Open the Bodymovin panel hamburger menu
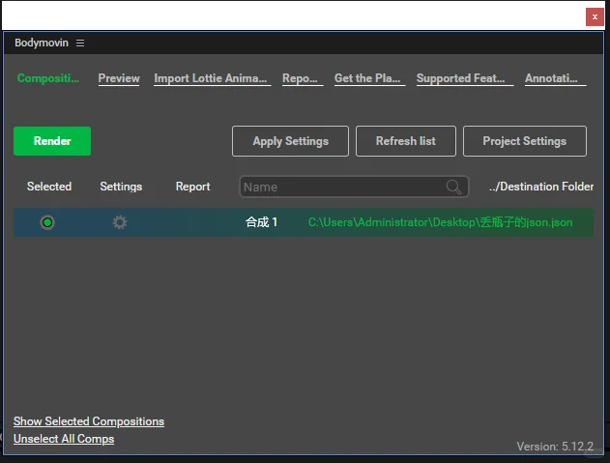The height and width of the screenshot is (463, 610). pos(80,43)
